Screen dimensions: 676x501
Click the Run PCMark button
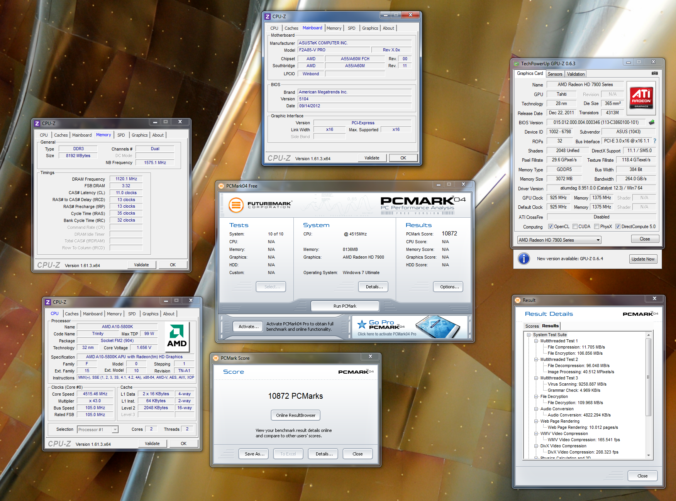[x=345, y=306]
